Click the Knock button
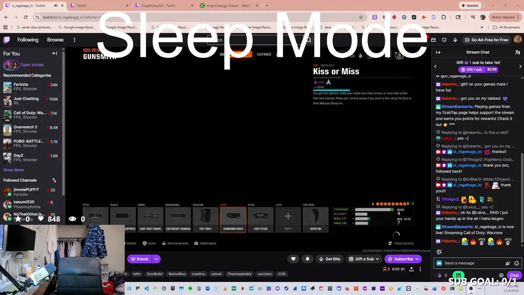The image size is (524, 295). (x=139, y=259)
